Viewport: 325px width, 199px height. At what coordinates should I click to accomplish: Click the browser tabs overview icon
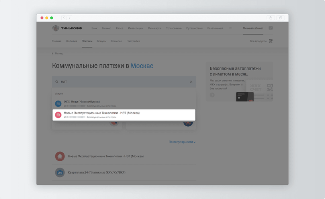[x=280, y=18]
